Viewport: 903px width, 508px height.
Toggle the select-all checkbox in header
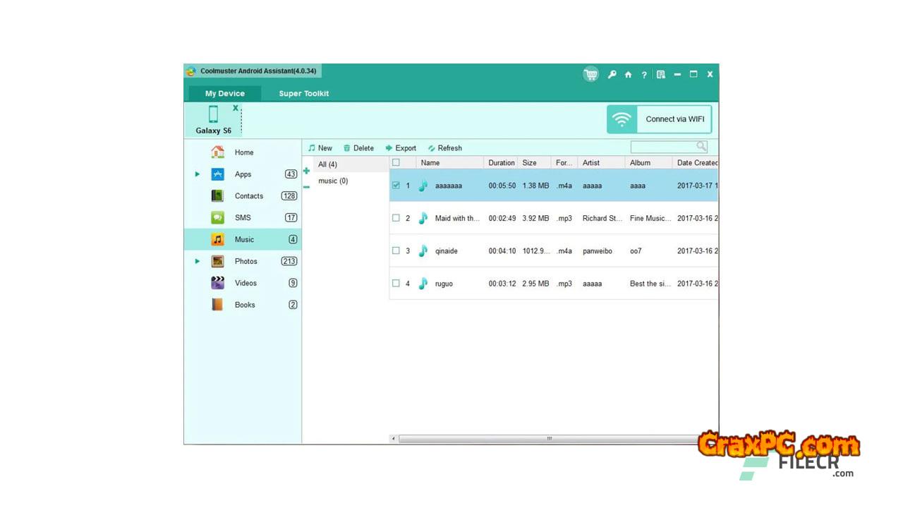tap(396, 162)
